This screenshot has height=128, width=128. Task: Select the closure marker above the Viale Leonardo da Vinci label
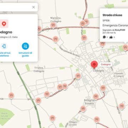click(x=55, y=39)
